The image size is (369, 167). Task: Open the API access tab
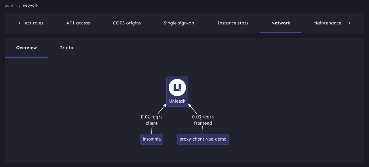point(78,23)
